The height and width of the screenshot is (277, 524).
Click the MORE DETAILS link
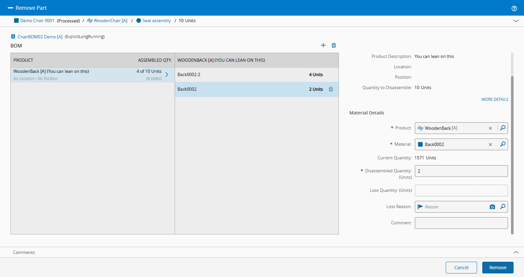click(x=495, y=99)
